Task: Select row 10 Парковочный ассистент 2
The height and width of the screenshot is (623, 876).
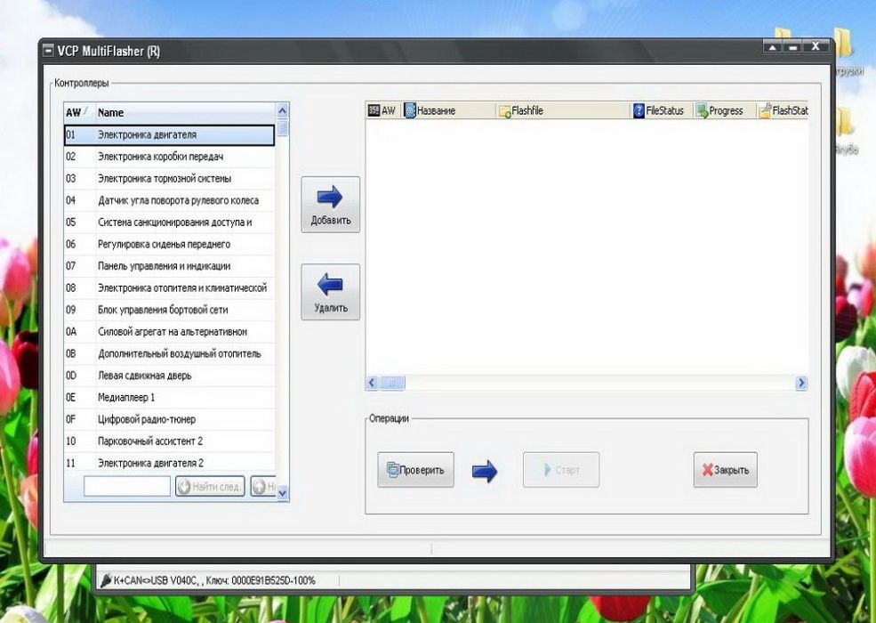Action: [x=169, y=441]
